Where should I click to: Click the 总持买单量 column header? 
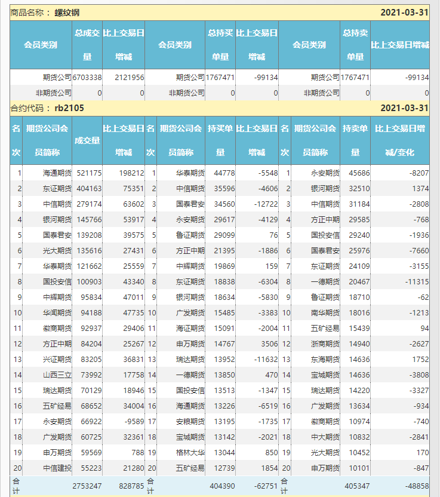point(220,45)
